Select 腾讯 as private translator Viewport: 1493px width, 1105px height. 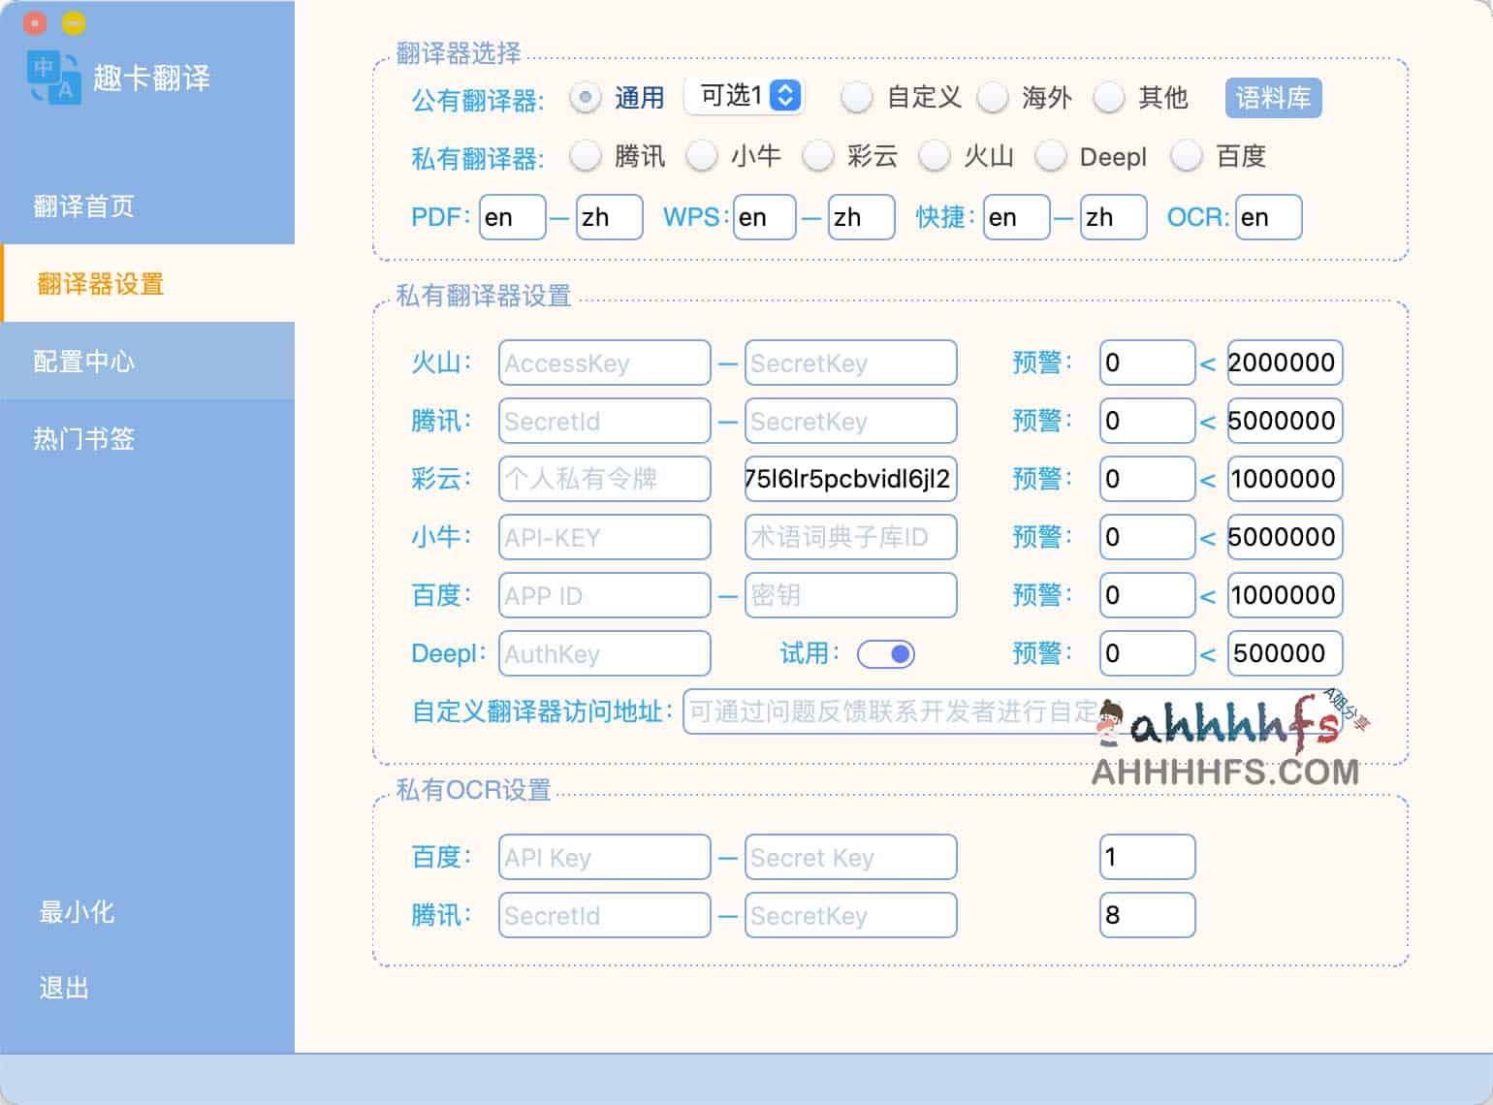coord(586,156)
